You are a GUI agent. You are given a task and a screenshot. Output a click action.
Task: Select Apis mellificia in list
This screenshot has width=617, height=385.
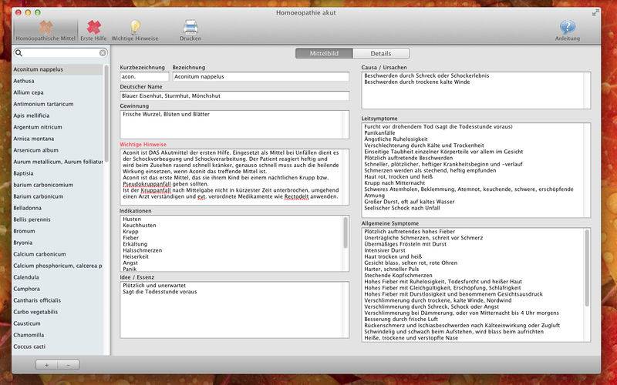pos(58,116)
